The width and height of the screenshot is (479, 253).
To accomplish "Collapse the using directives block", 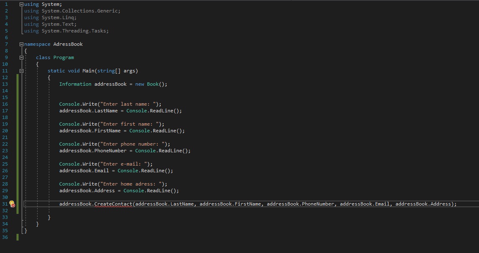I will [x=21, y=5].
